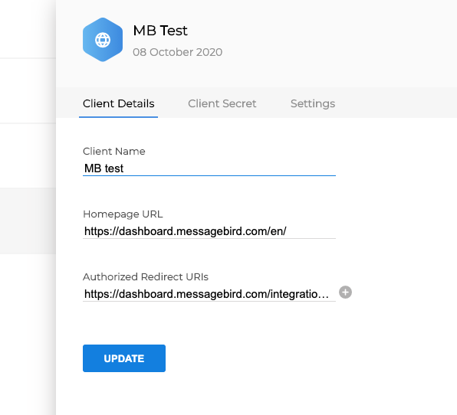
Task: Click the Client Name label
Action: tap(114, 152)
